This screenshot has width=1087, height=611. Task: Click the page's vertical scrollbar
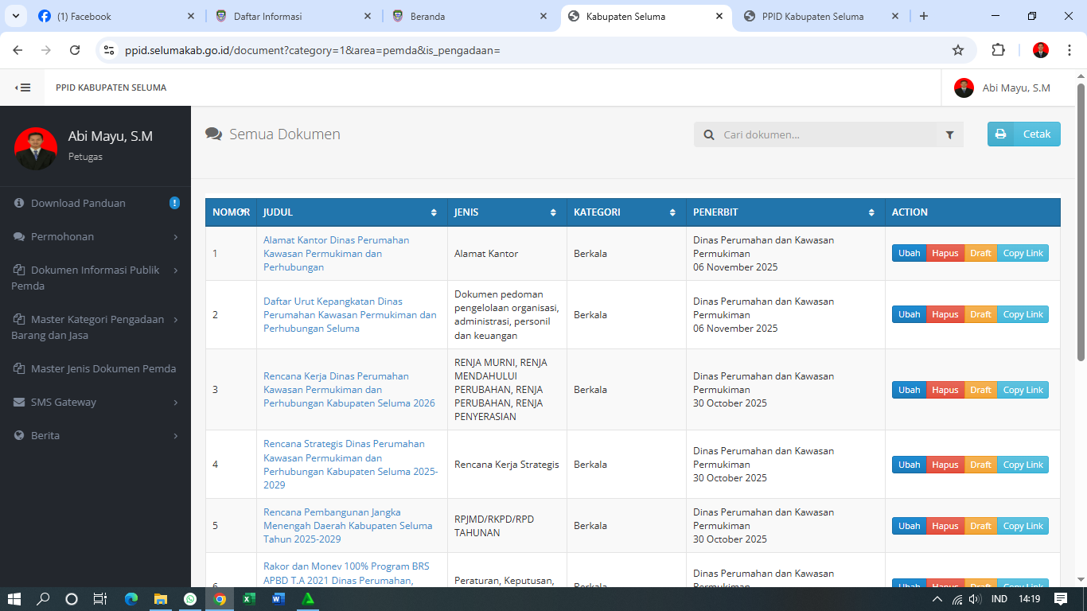click(1081, 223)
